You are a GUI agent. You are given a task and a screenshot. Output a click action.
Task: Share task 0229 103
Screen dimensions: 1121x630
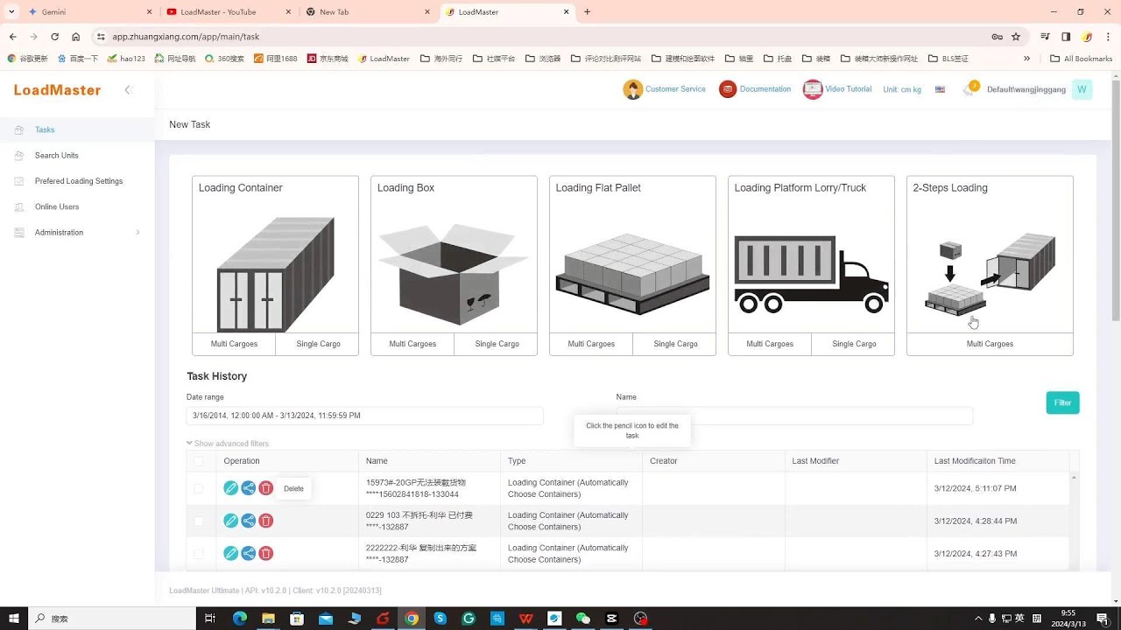(249, 521)
